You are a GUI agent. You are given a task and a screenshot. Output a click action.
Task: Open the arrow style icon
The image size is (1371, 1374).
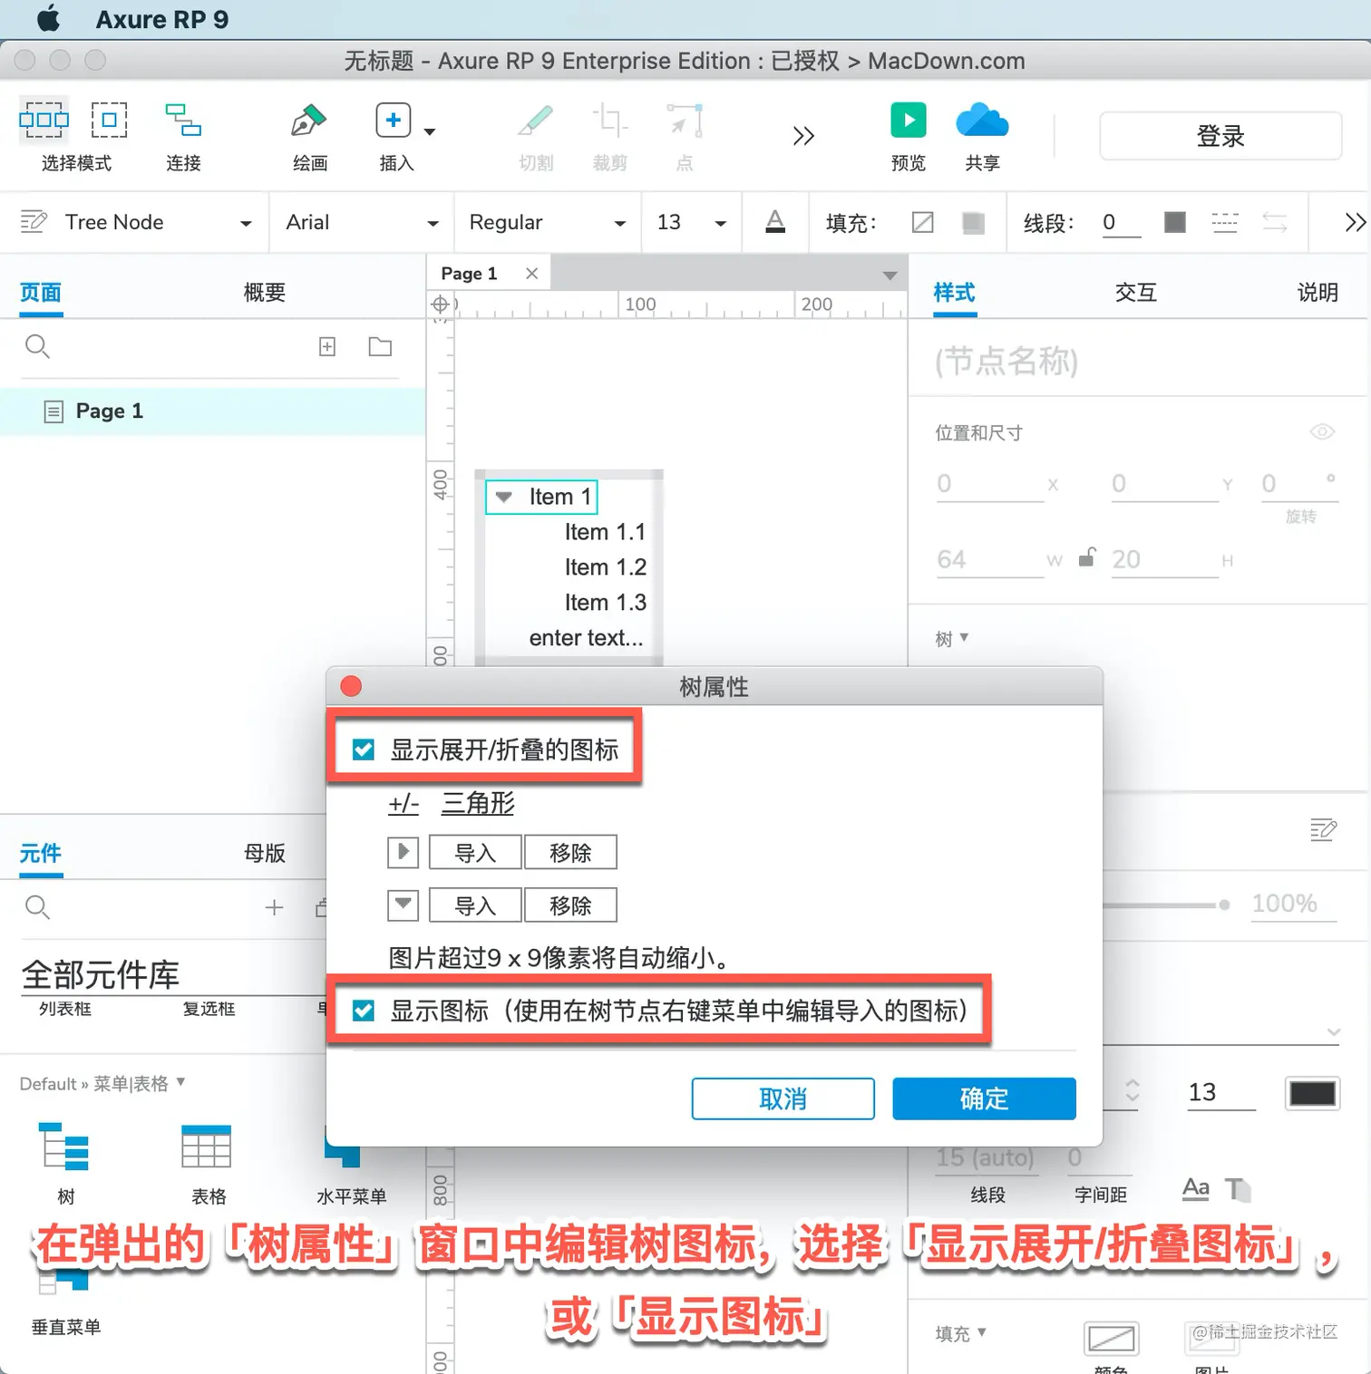pyautogui.click(x=1274, y=222)
